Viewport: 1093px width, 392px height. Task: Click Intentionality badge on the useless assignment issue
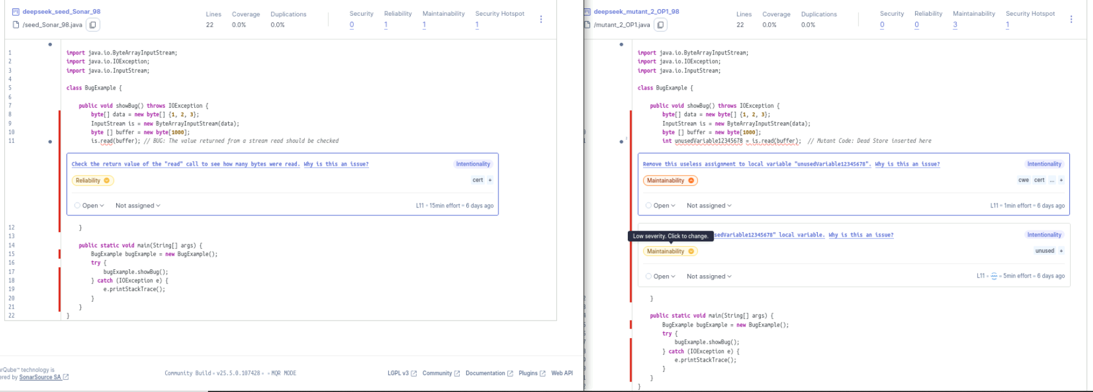click(x=1044, y=164)
